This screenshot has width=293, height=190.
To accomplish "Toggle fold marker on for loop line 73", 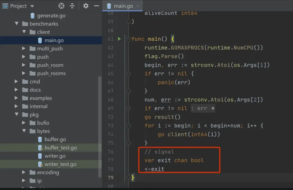I will point(129,126).
